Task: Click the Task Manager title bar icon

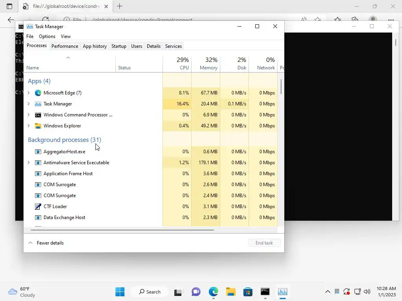Action: (x=30, y=27)
